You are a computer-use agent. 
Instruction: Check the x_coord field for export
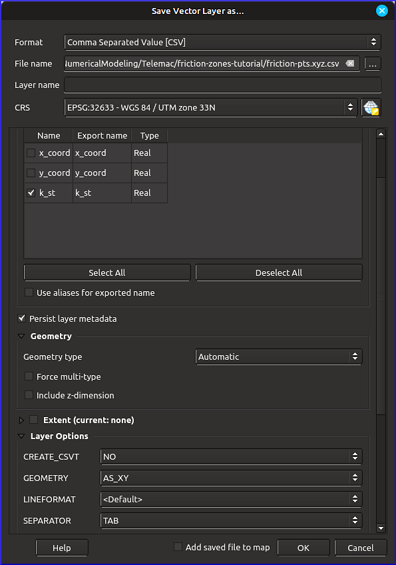click(30, 153)
